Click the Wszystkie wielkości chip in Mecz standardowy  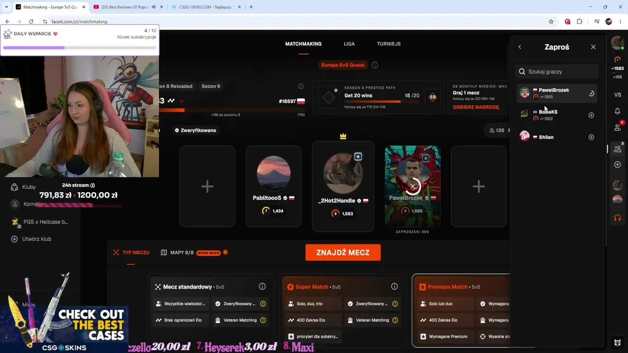(181, 304)
